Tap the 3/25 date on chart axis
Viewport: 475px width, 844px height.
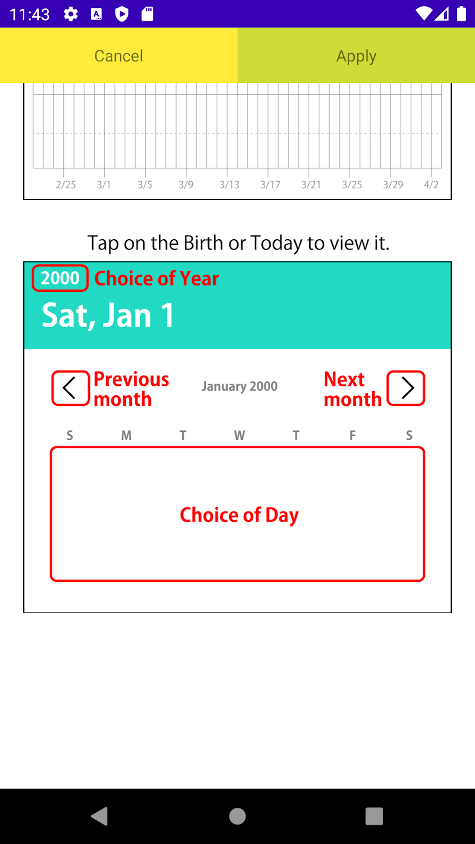click(352, 185)
